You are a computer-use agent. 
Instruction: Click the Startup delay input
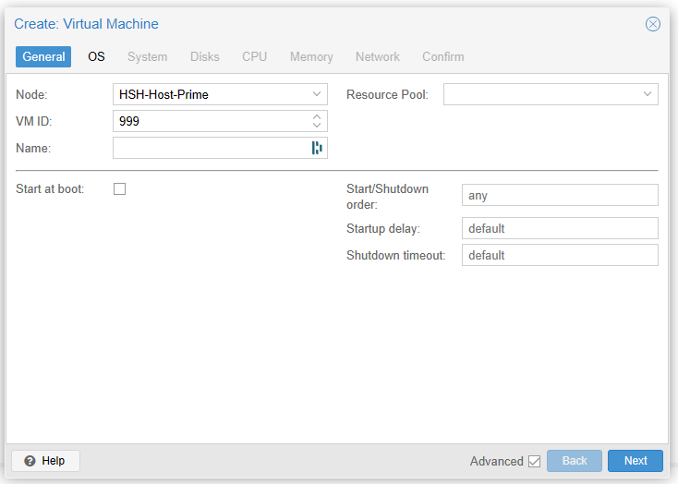pos(559,228)
